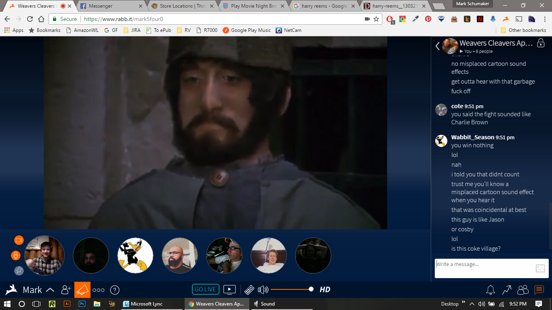Open the three-circles more options menu

(x=99, y=290)
